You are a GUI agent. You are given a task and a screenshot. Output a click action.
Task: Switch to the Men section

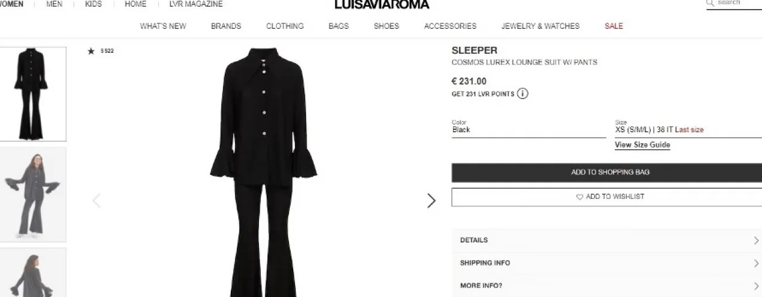(x=55, y=4)
